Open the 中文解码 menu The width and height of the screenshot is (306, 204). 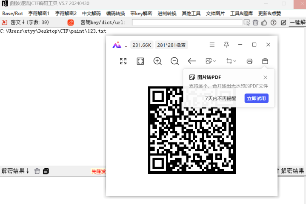pos(92,14)
